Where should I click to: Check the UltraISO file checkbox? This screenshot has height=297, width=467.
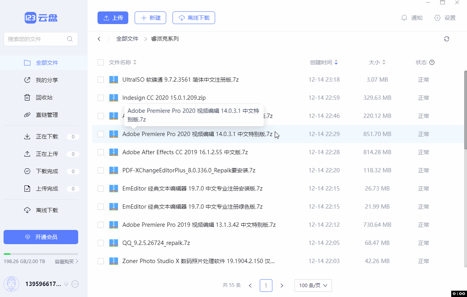click(101, 80)
